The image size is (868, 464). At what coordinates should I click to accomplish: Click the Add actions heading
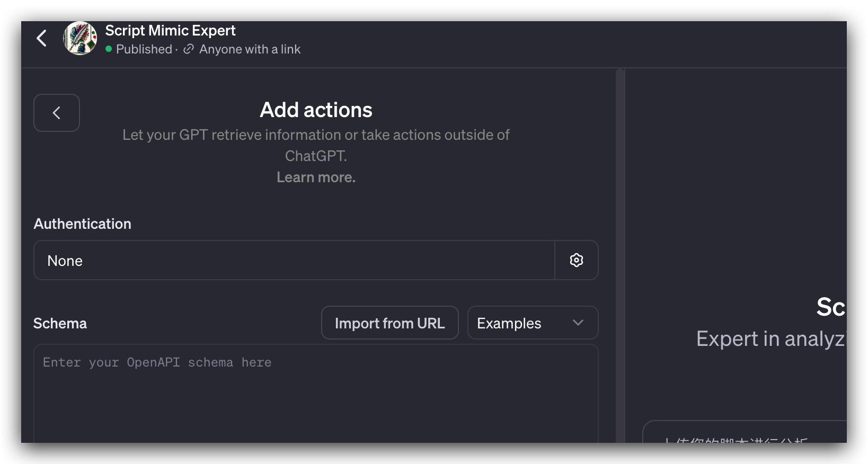coord(316,110)
